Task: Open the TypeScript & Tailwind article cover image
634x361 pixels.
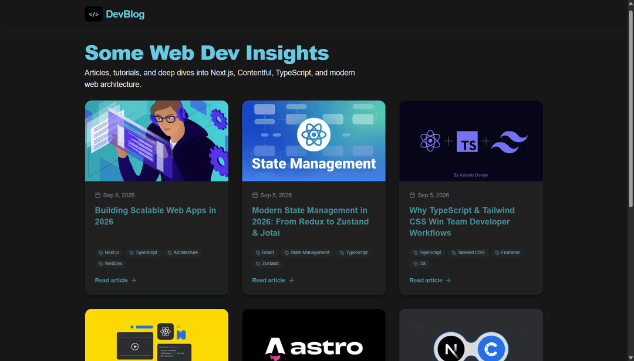Action: (471, 141)
